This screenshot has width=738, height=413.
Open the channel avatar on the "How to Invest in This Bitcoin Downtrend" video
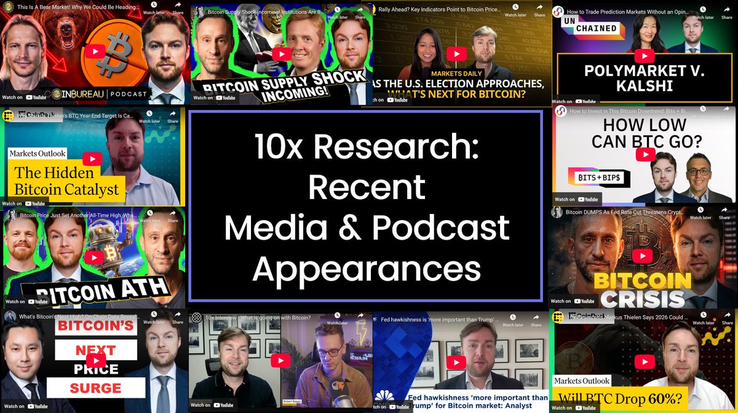560,111
